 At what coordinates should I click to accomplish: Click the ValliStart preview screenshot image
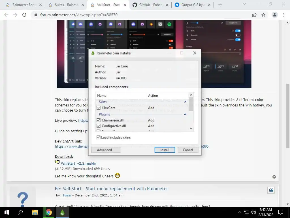tap(154, 54)
